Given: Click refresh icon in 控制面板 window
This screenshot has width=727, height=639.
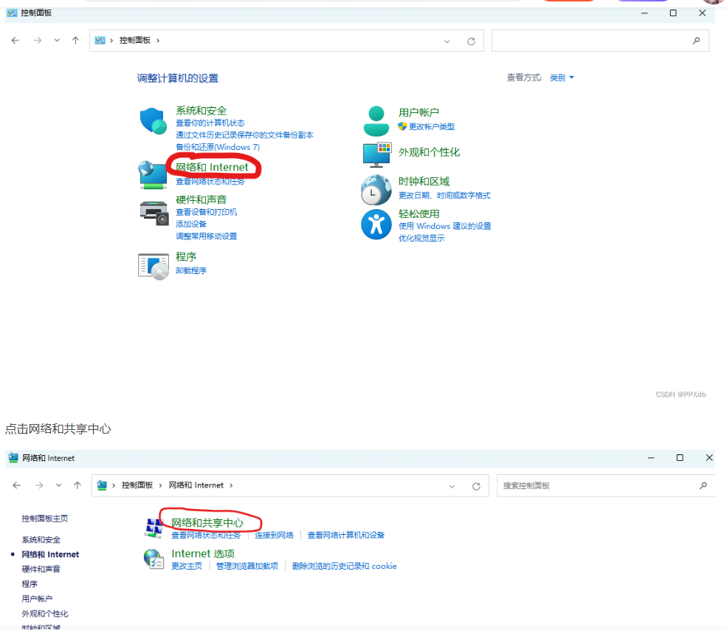Looking at the screenshot, I should coord(471,41).
